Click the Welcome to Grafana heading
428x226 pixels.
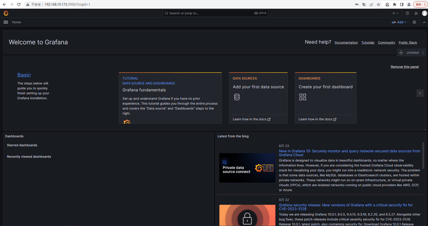(38, 42)
